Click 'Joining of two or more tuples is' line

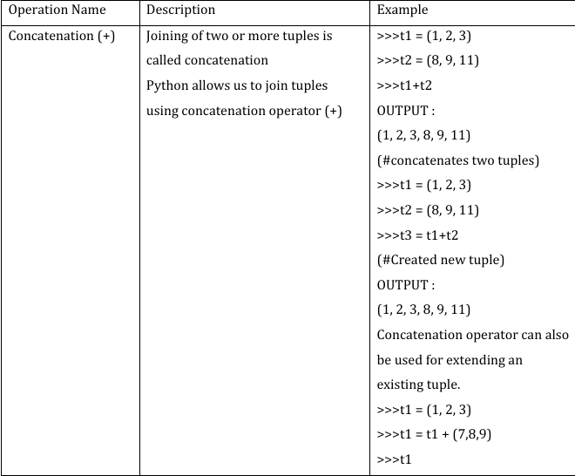239,36
